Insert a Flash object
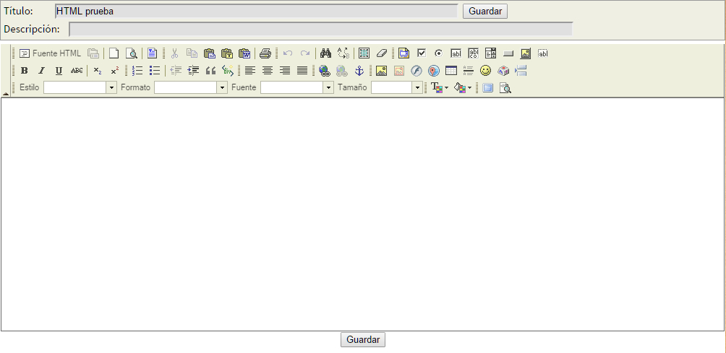Viewport: 726px width, 353px height. pyautogui.click(x=417, y=71)
